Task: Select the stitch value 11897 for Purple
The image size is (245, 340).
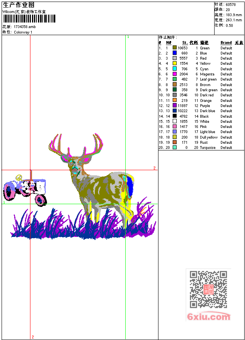Action: [183, 105]
